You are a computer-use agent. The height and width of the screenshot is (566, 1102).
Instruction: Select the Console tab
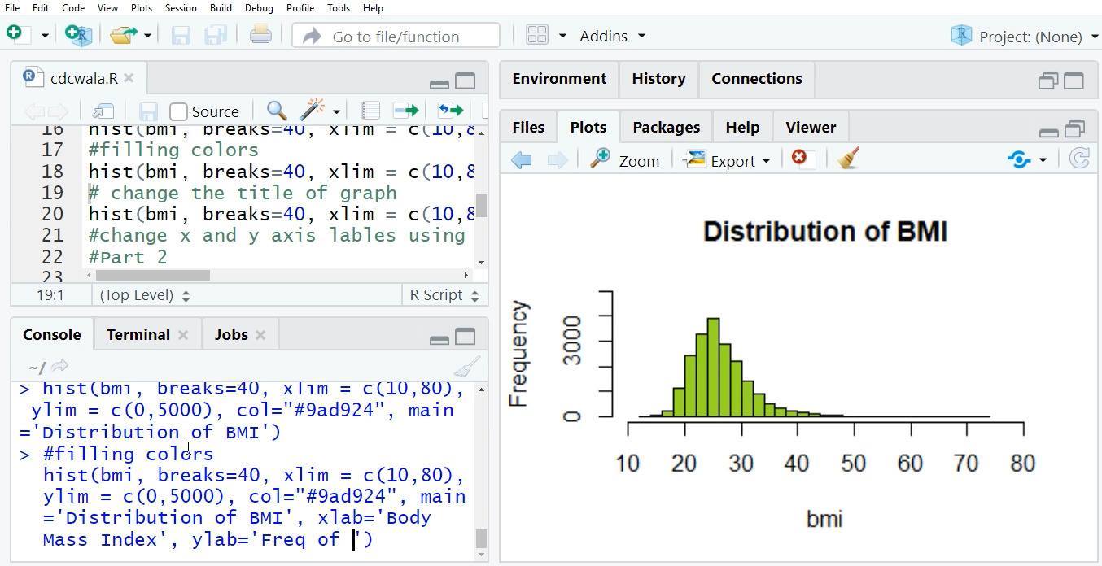pyautogui.click(x=52, y=334)
